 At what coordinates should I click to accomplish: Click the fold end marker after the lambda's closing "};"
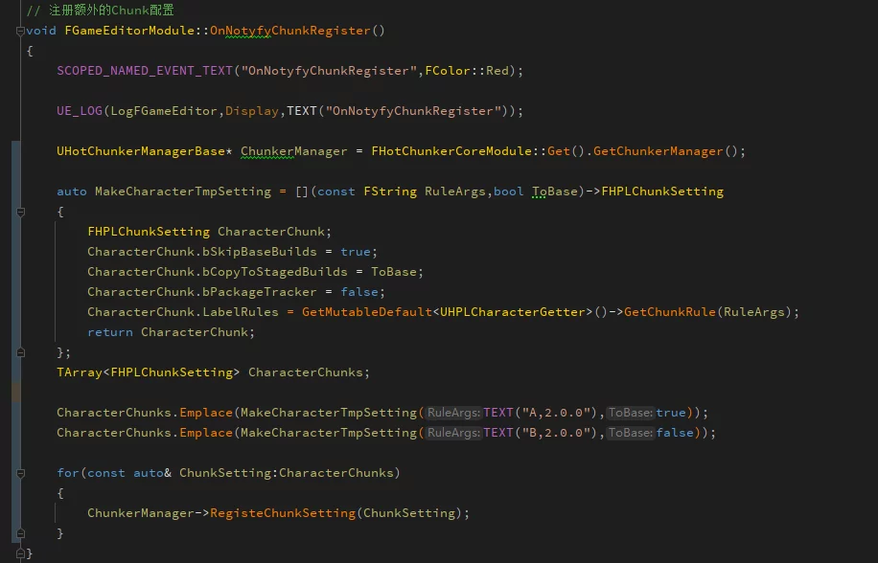[x=20, y=352]
